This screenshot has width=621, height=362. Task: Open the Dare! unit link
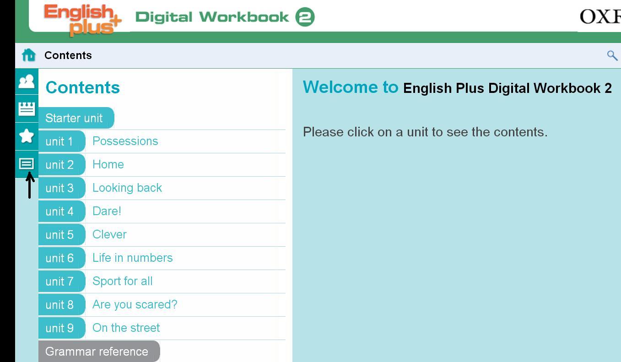point(107,211)
